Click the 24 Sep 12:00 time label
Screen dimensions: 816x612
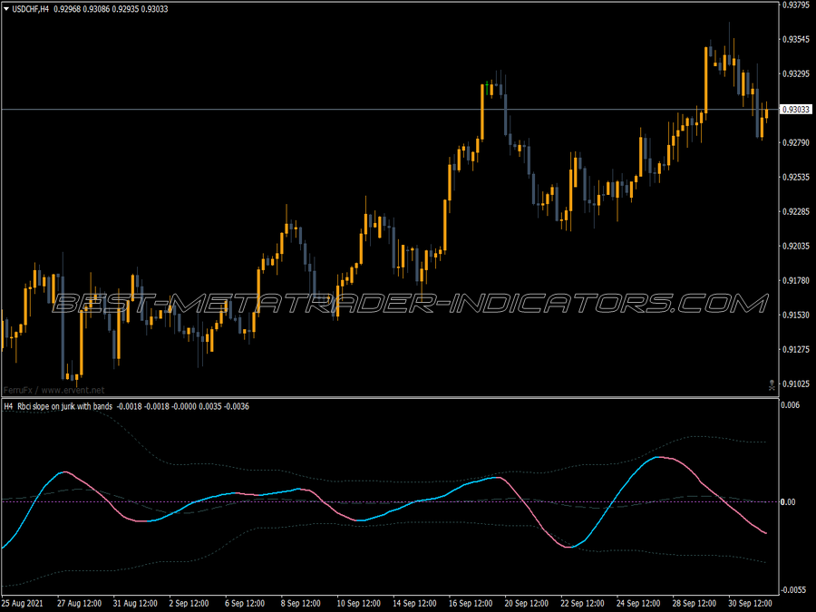(638, 604)
